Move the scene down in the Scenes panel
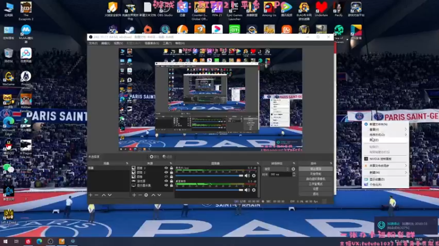439x246 pixels. click(110, 195)
